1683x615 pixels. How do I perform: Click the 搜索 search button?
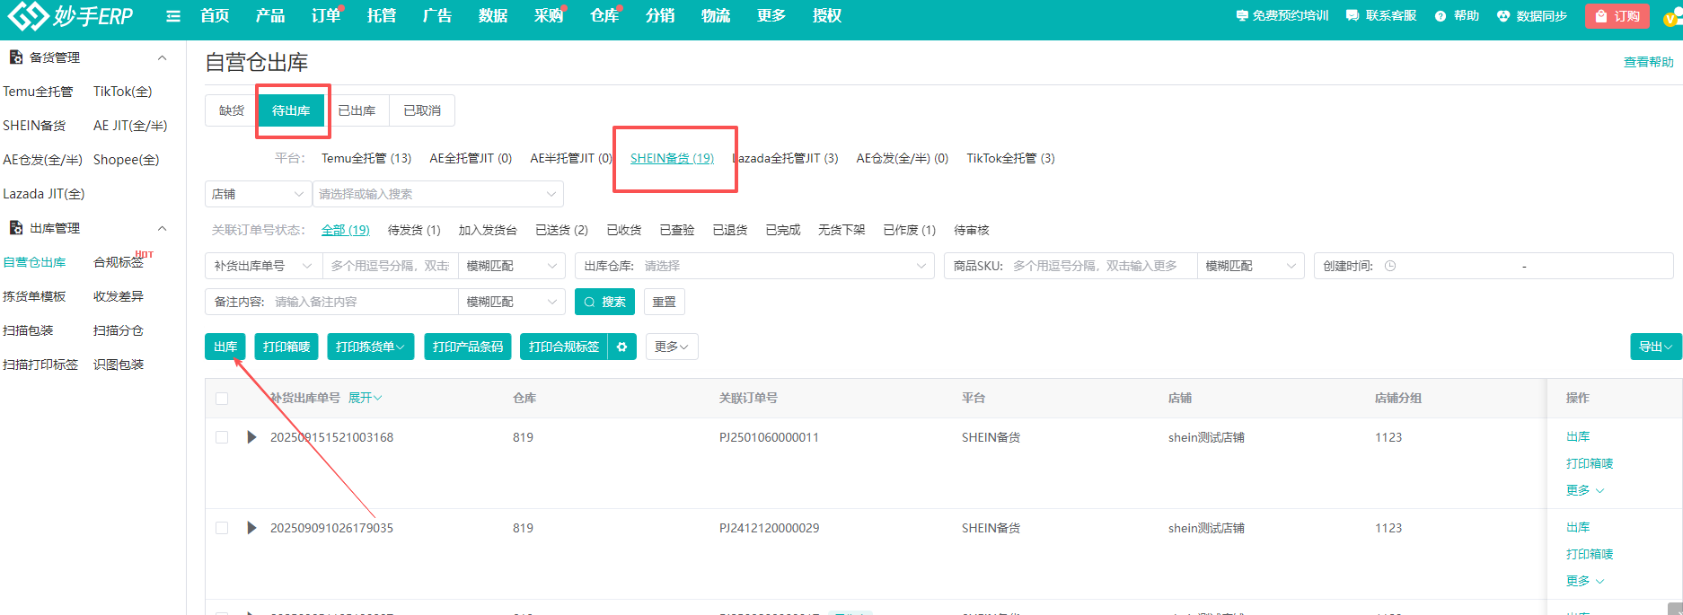[604, 302]
